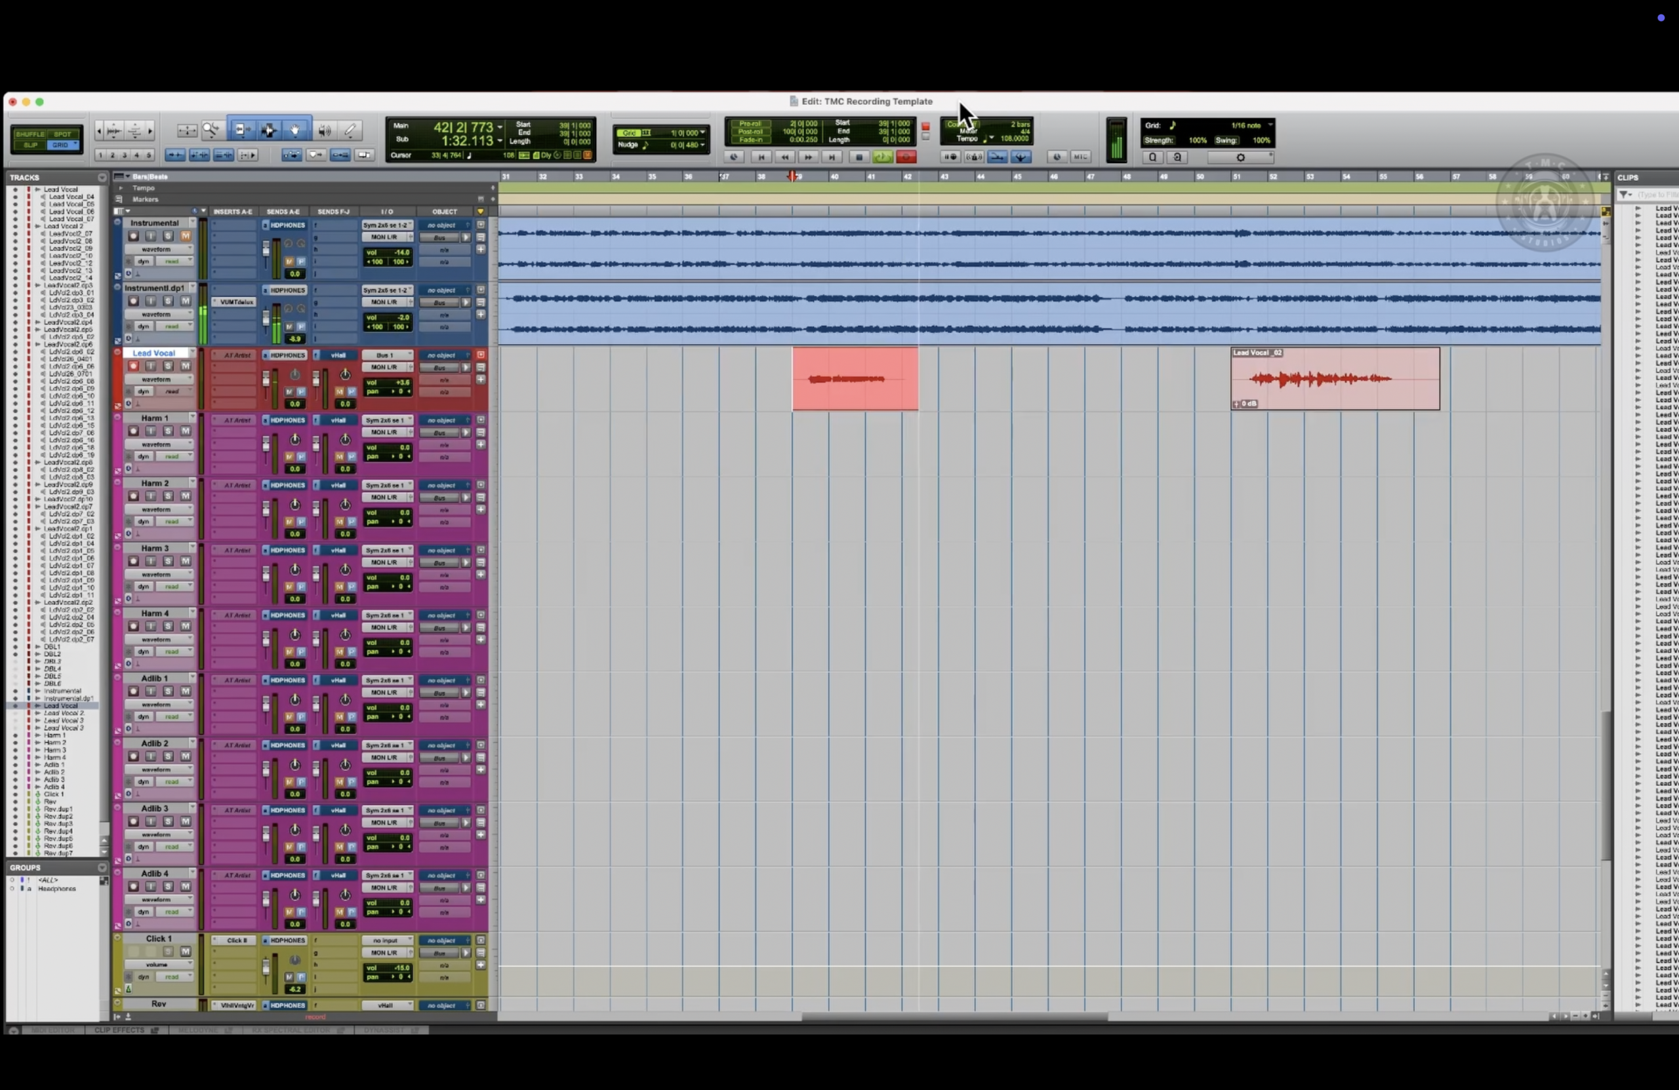The image size is (1679, 1090).
Task: Click the Quantize Q button
Action: [1153, 157]
